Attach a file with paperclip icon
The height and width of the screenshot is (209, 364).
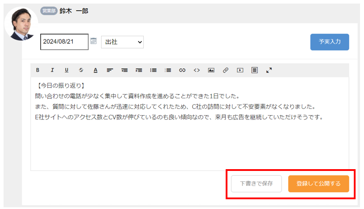226,70
